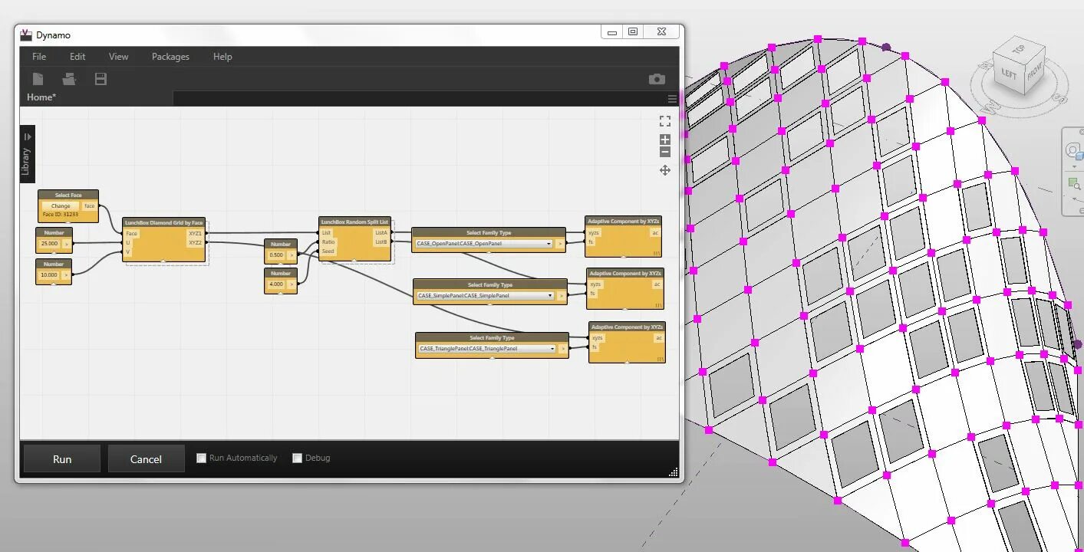Grab the Dynamo window resize grip corner
The height and width of the screenshot is (552, 1084).
click(x=674, y=472)
